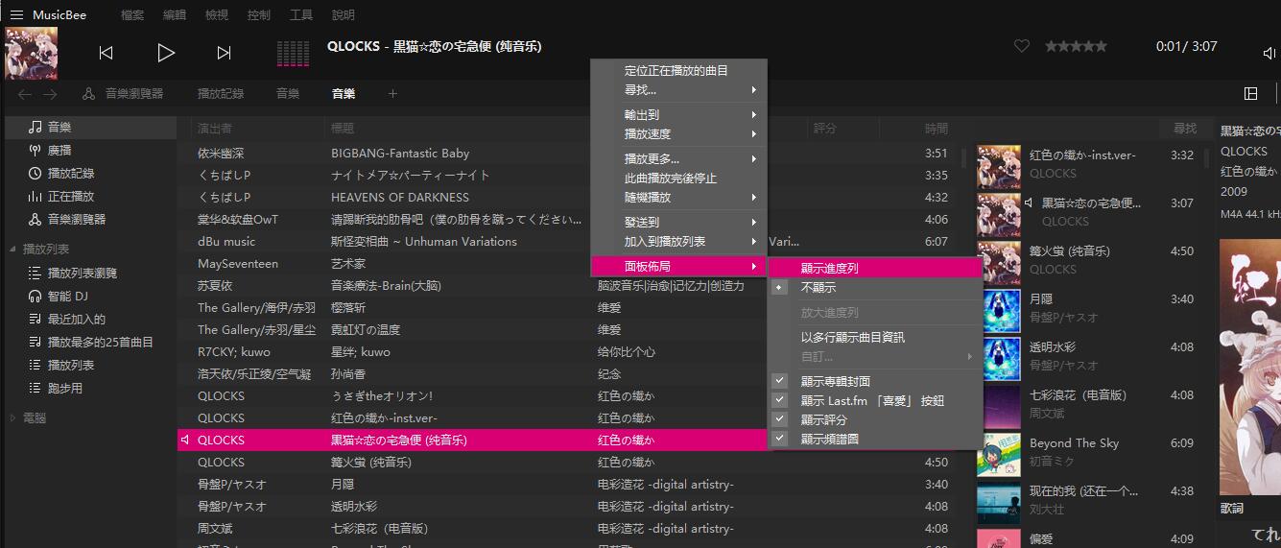Click the spectrum visualizer icon
The image size is (1281, 548).
[x=292, y=53]
